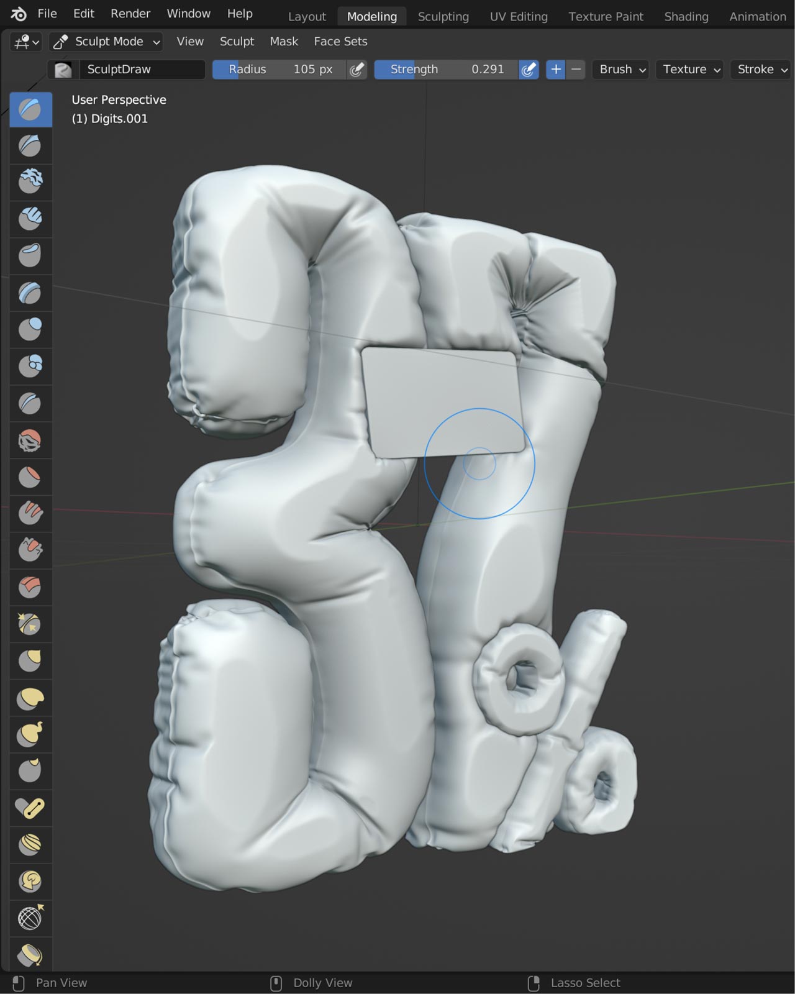Select the Clay Strips brush
The image size is (795, 994).
tap(30, 218)
